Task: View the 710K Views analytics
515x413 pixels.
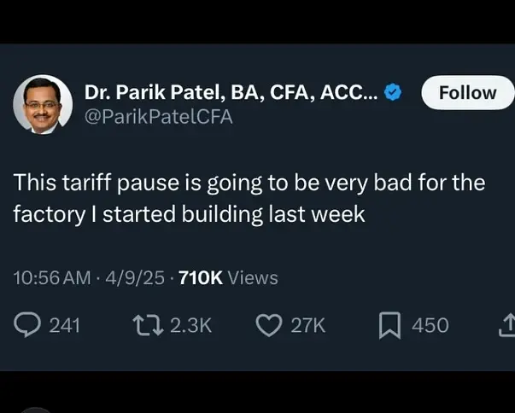Action: pos(228,278)
